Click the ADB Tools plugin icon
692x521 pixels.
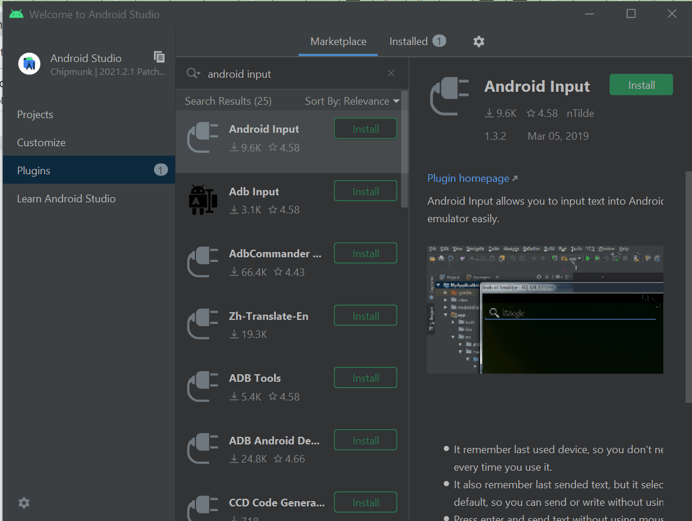tap(202, 386)
